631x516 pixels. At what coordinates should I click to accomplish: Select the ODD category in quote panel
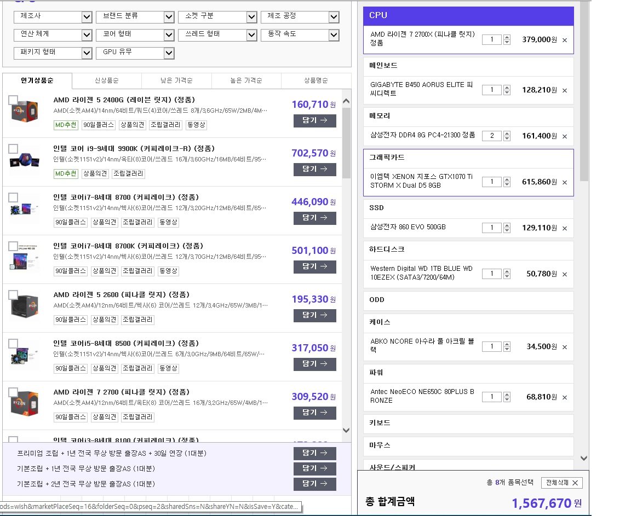468,300
